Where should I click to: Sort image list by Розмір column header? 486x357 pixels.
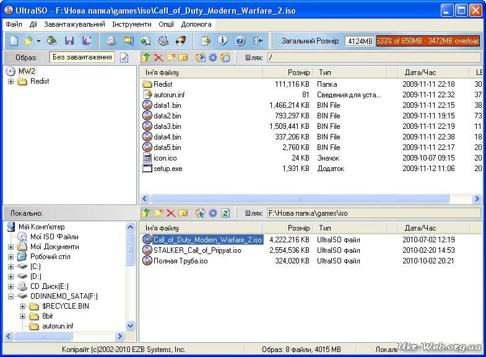click(x=288, y=73)
